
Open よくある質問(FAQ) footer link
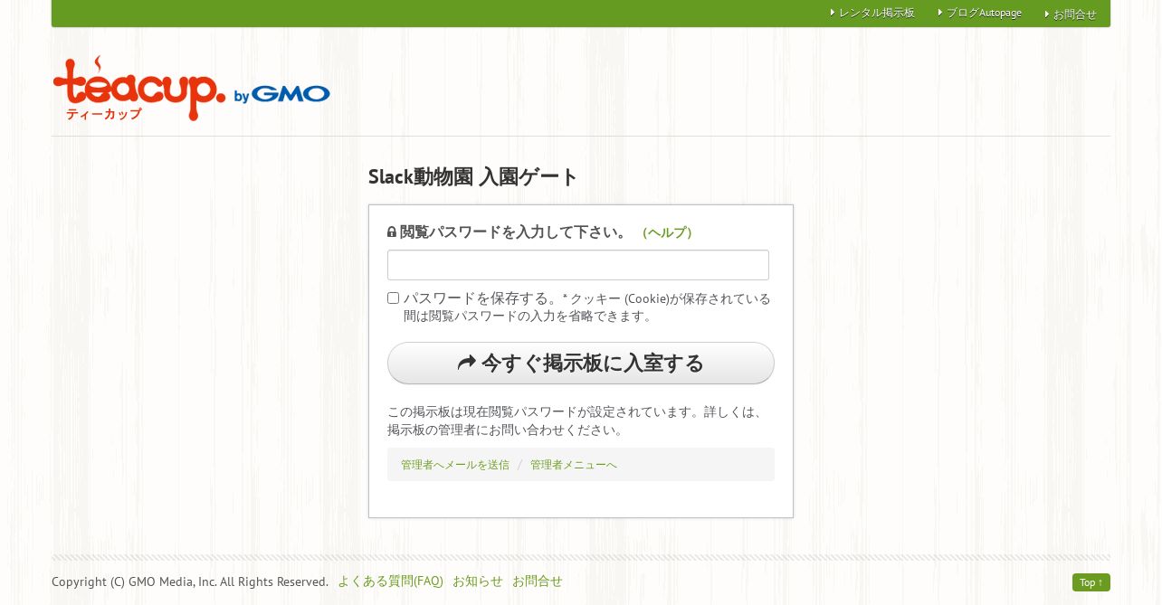point(390,581)
